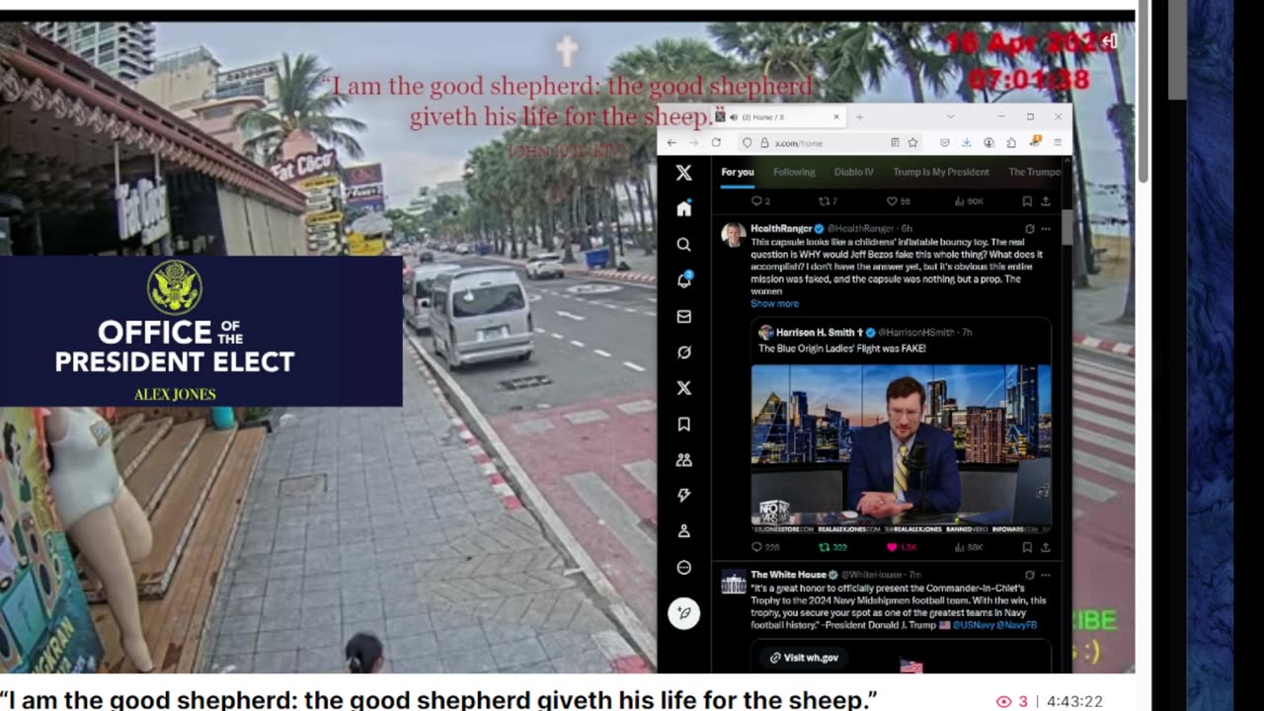The image size is (1264, 711).
Task: Open X Notifications bell icon
Action: pos(683,280)
